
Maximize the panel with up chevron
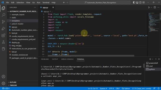[x=156, y=59]
